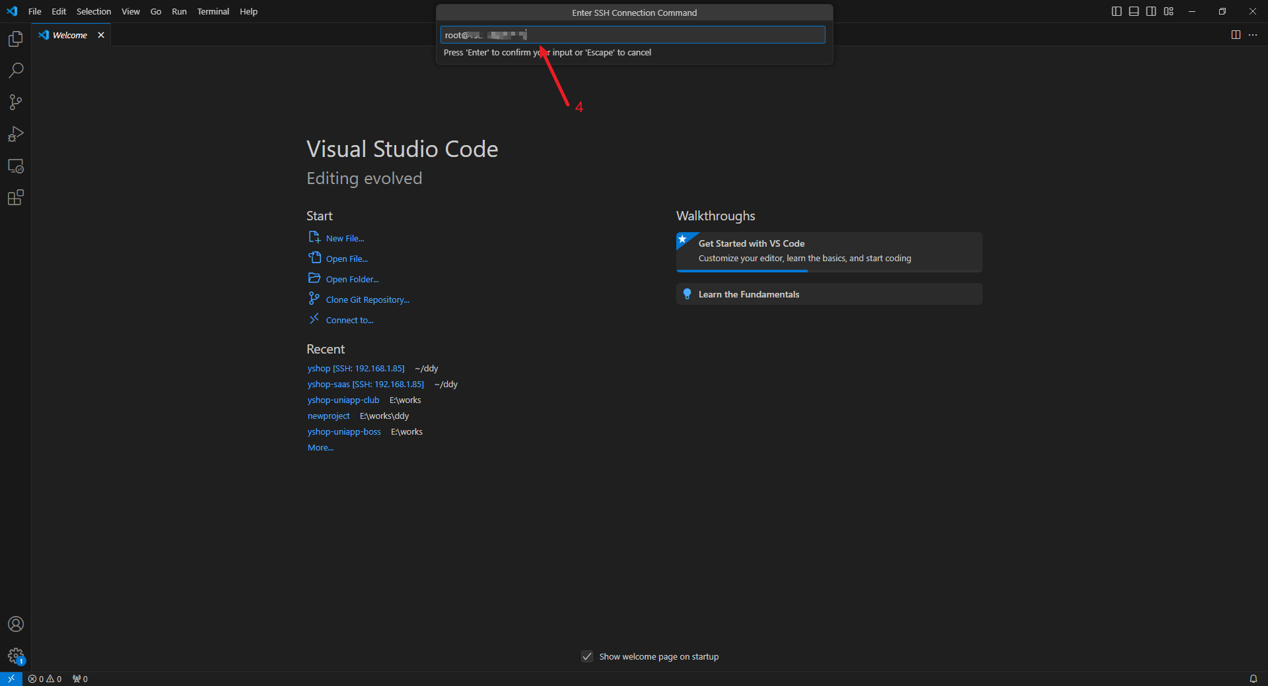Click the New File... link

coord(345,238)
